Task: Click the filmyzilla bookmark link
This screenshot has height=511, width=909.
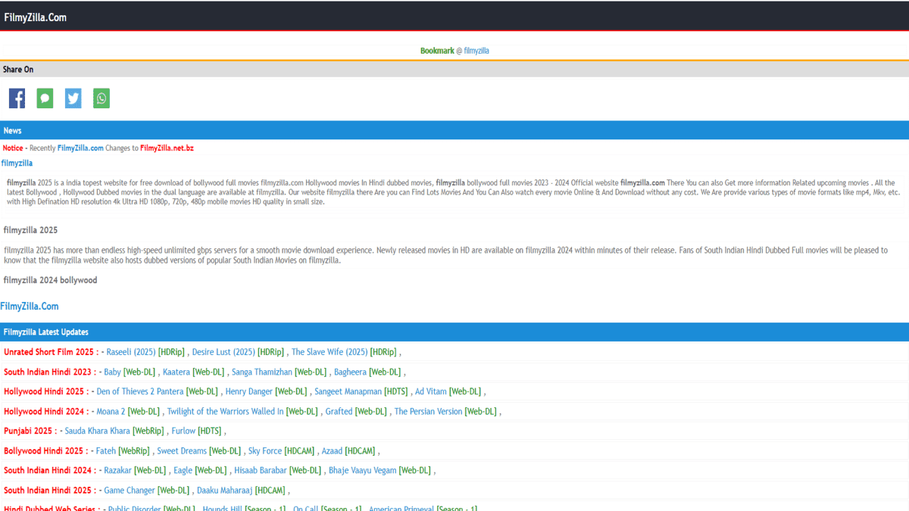Action: click(x=476, y=51)
